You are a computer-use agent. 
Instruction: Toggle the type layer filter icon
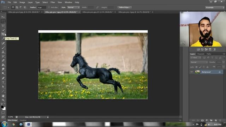[212, 58]
